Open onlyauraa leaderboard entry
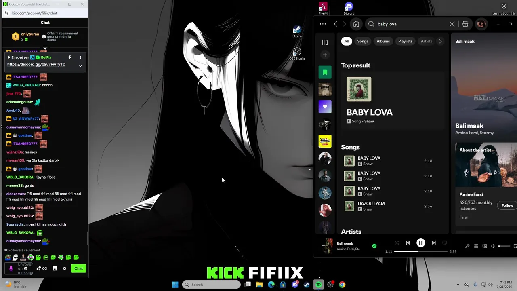Image resolution: width=517 pixels, height=291 pixels. [x=25, y=37]
